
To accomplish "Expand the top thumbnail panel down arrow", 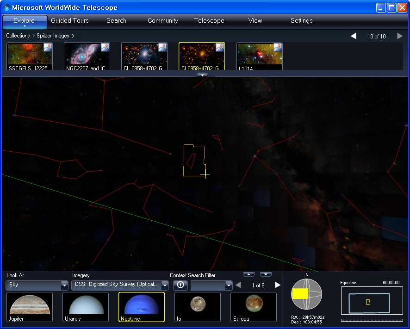I will point(202,75).
